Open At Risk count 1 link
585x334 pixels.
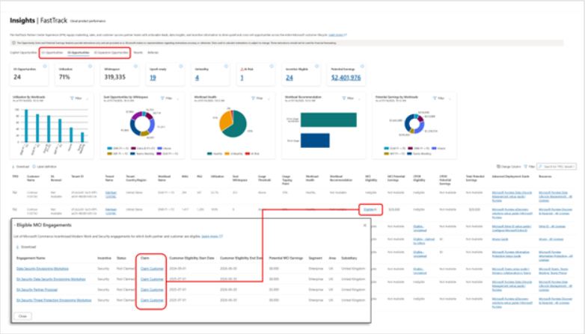point(242,78)
